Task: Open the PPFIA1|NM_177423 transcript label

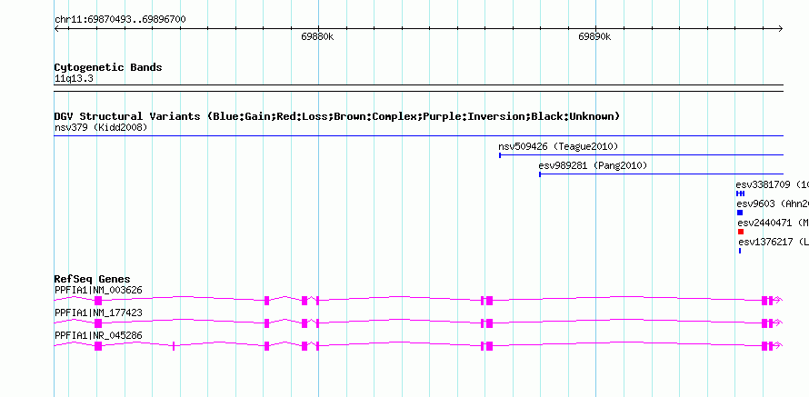Action: pos(98,313)
